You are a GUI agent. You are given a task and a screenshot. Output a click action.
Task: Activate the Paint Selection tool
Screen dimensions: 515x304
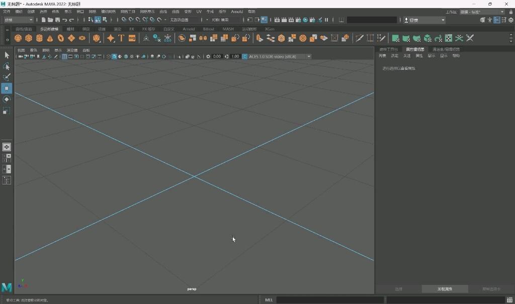[x=7, y=77]
